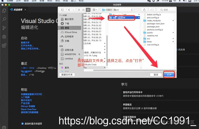Click the dialog's horizontal scrollbar
Viewport: 199px width, 129px height.
click(135, 70)
